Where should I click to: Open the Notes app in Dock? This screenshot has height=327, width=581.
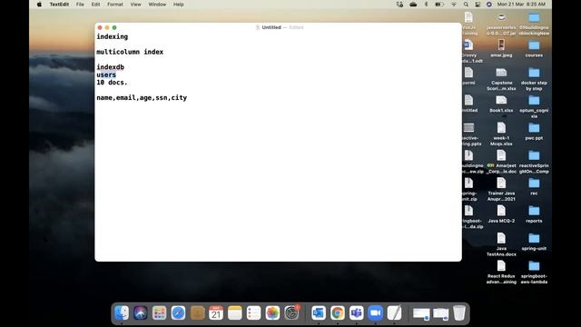pos(235,312)
